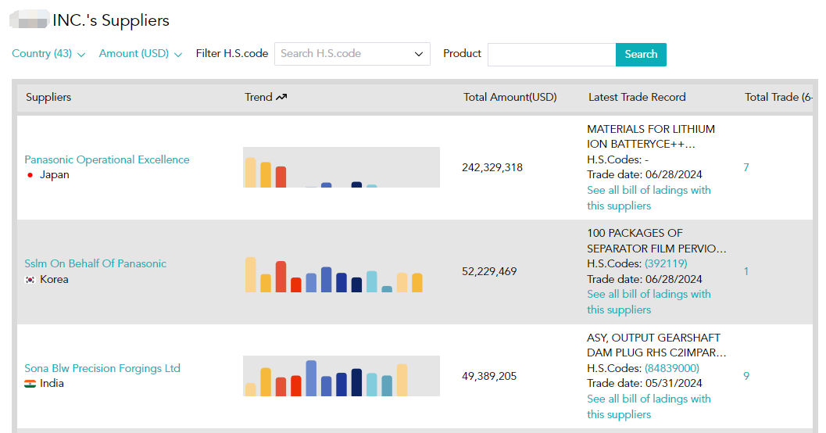Open Sona Blw Precision Forgings Ltd link
Screen dimensions: 826x433
(x=102, y=368)
